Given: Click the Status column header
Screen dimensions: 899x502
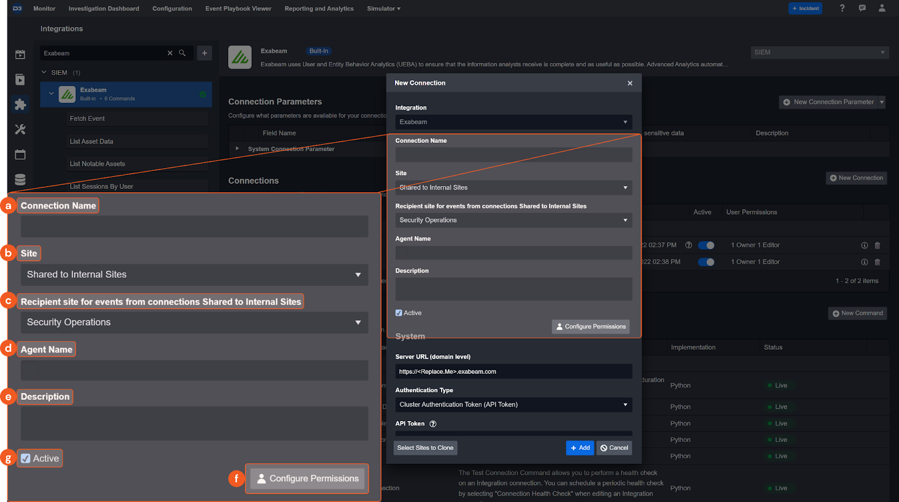Looking at the screenshot, I should [773, 347].
